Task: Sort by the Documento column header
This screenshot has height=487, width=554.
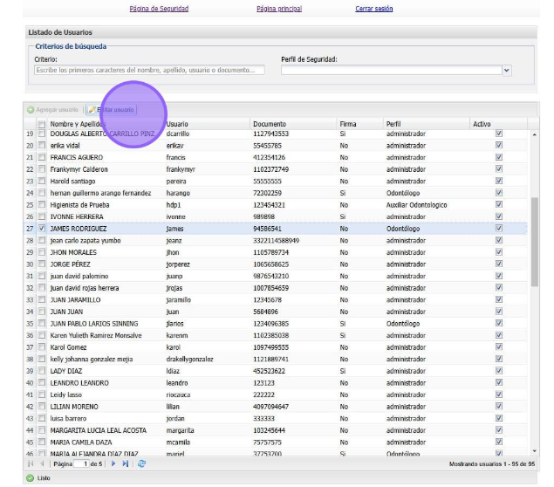Action: click(x=269, y=125)
